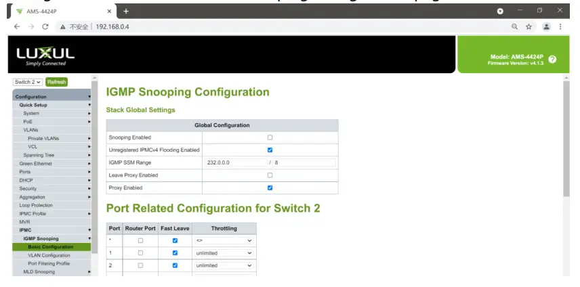This screenshot has height=287, width=580.
Task: Collapse the Quick Setup menu
Action: (x=51, y=105)
